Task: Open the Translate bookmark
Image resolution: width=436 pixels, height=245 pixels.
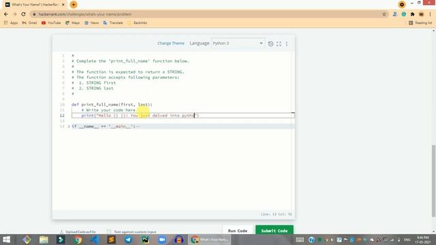Action: point(113,22)
